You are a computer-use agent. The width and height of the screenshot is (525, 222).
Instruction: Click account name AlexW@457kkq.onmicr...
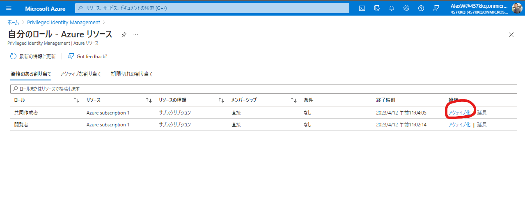click(x=479, y=6)
